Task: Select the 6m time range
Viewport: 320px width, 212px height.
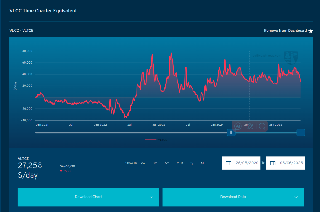Action: pyautogui.click(x=167, y=163)
